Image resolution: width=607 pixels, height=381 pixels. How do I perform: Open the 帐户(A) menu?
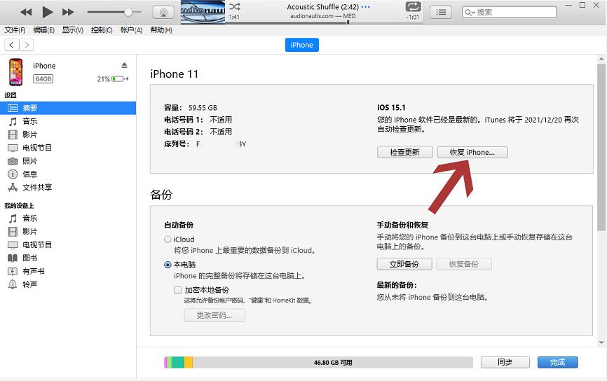(x=131, y=30)
